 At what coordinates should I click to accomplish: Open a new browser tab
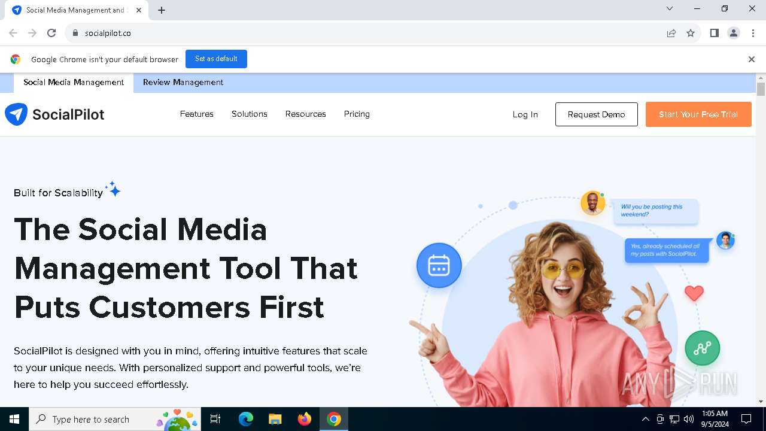point(162,10)
